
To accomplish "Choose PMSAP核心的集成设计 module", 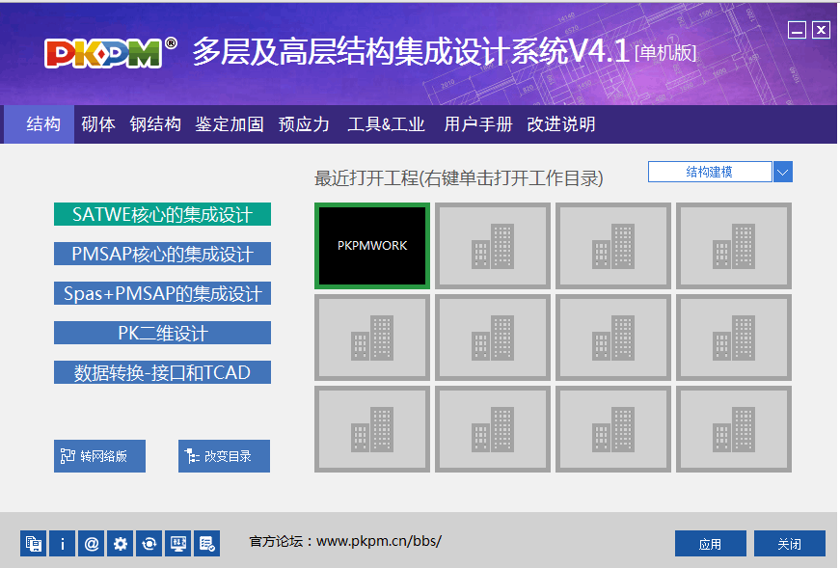I will pyautogui.click(x=162, y=254).
